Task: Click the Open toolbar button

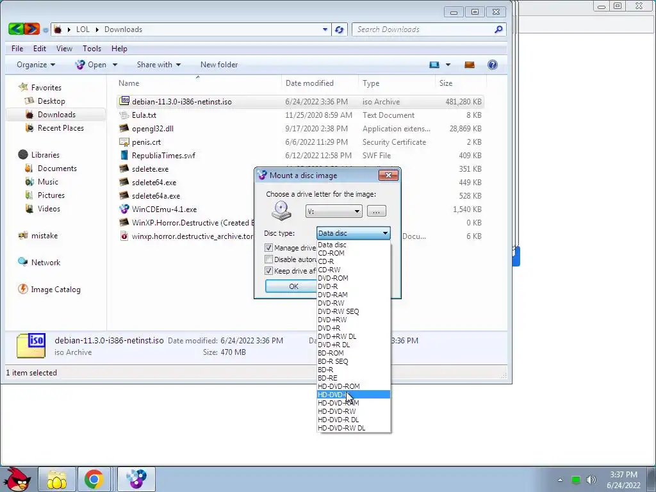Action: pyautogui.click(x=92, y=65)
